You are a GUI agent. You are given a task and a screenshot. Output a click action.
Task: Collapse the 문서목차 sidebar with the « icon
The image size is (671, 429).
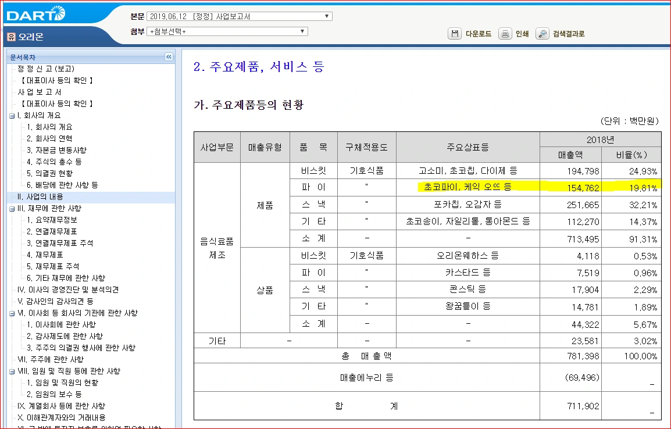pyautogui.click(x=169, y=57)
